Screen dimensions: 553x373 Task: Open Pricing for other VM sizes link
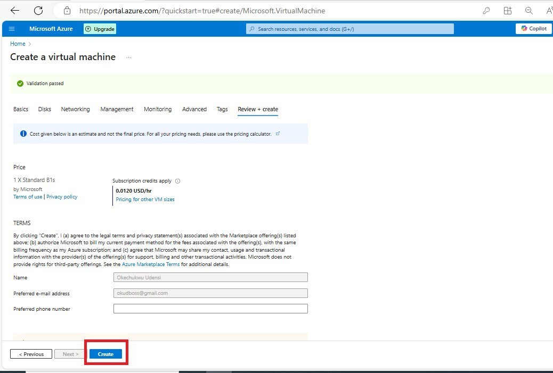[145, 200]
